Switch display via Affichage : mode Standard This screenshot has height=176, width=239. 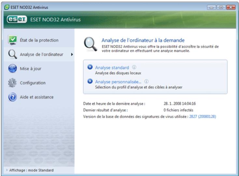coord(31,170)
